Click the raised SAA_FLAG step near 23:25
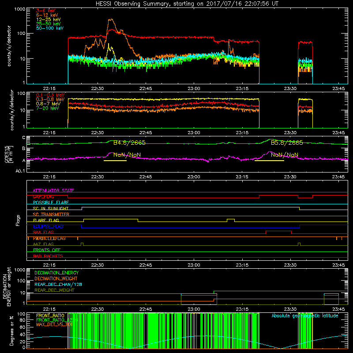The height and width of the screenshot is (353, 353). pyautogui.click(x=279, y=231)
